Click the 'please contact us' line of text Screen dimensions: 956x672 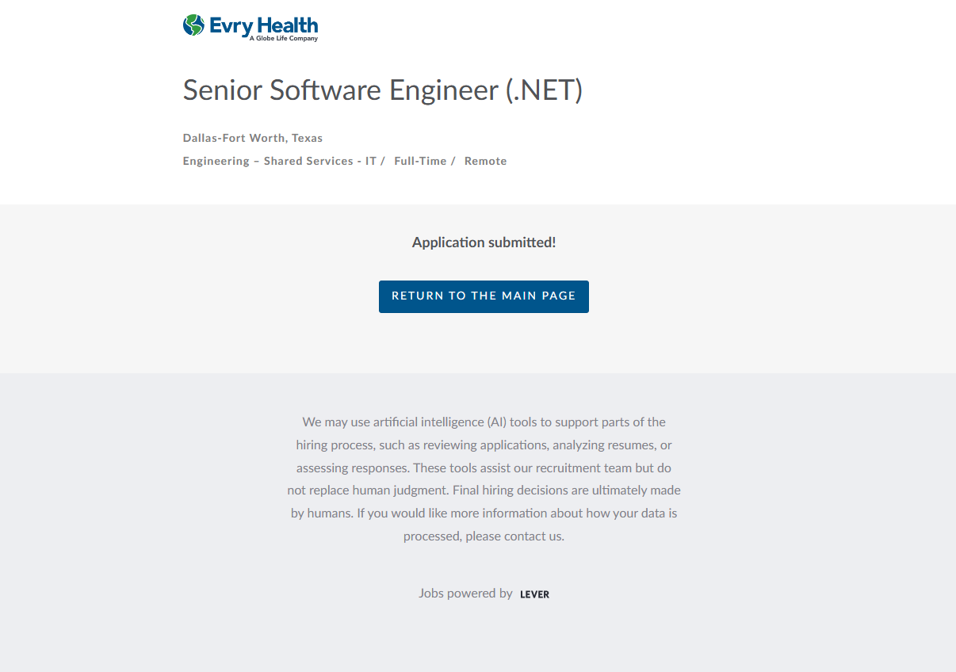point(484,536)
